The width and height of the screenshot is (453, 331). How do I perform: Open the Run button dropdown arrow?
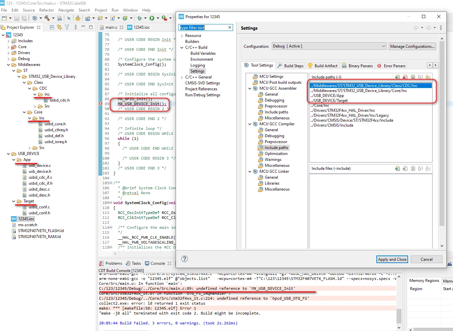(158, 18)
